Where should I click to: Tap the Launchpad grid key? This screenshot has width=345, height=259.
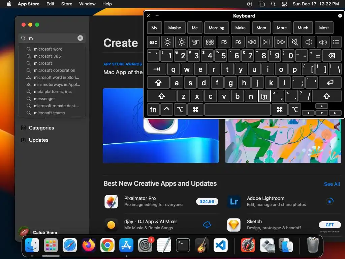tap(210, 42)
